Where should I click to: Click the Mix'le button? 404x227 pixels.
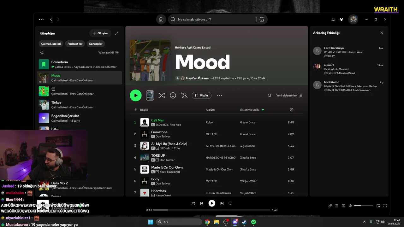pos(202,95)
